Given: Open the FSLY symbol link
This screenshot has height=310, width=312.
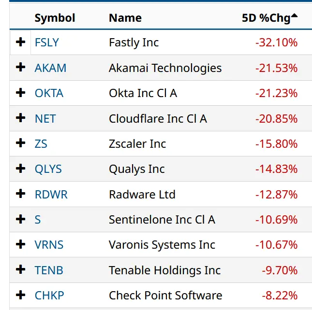Looking at the screenshot, I should coord(46,42).
